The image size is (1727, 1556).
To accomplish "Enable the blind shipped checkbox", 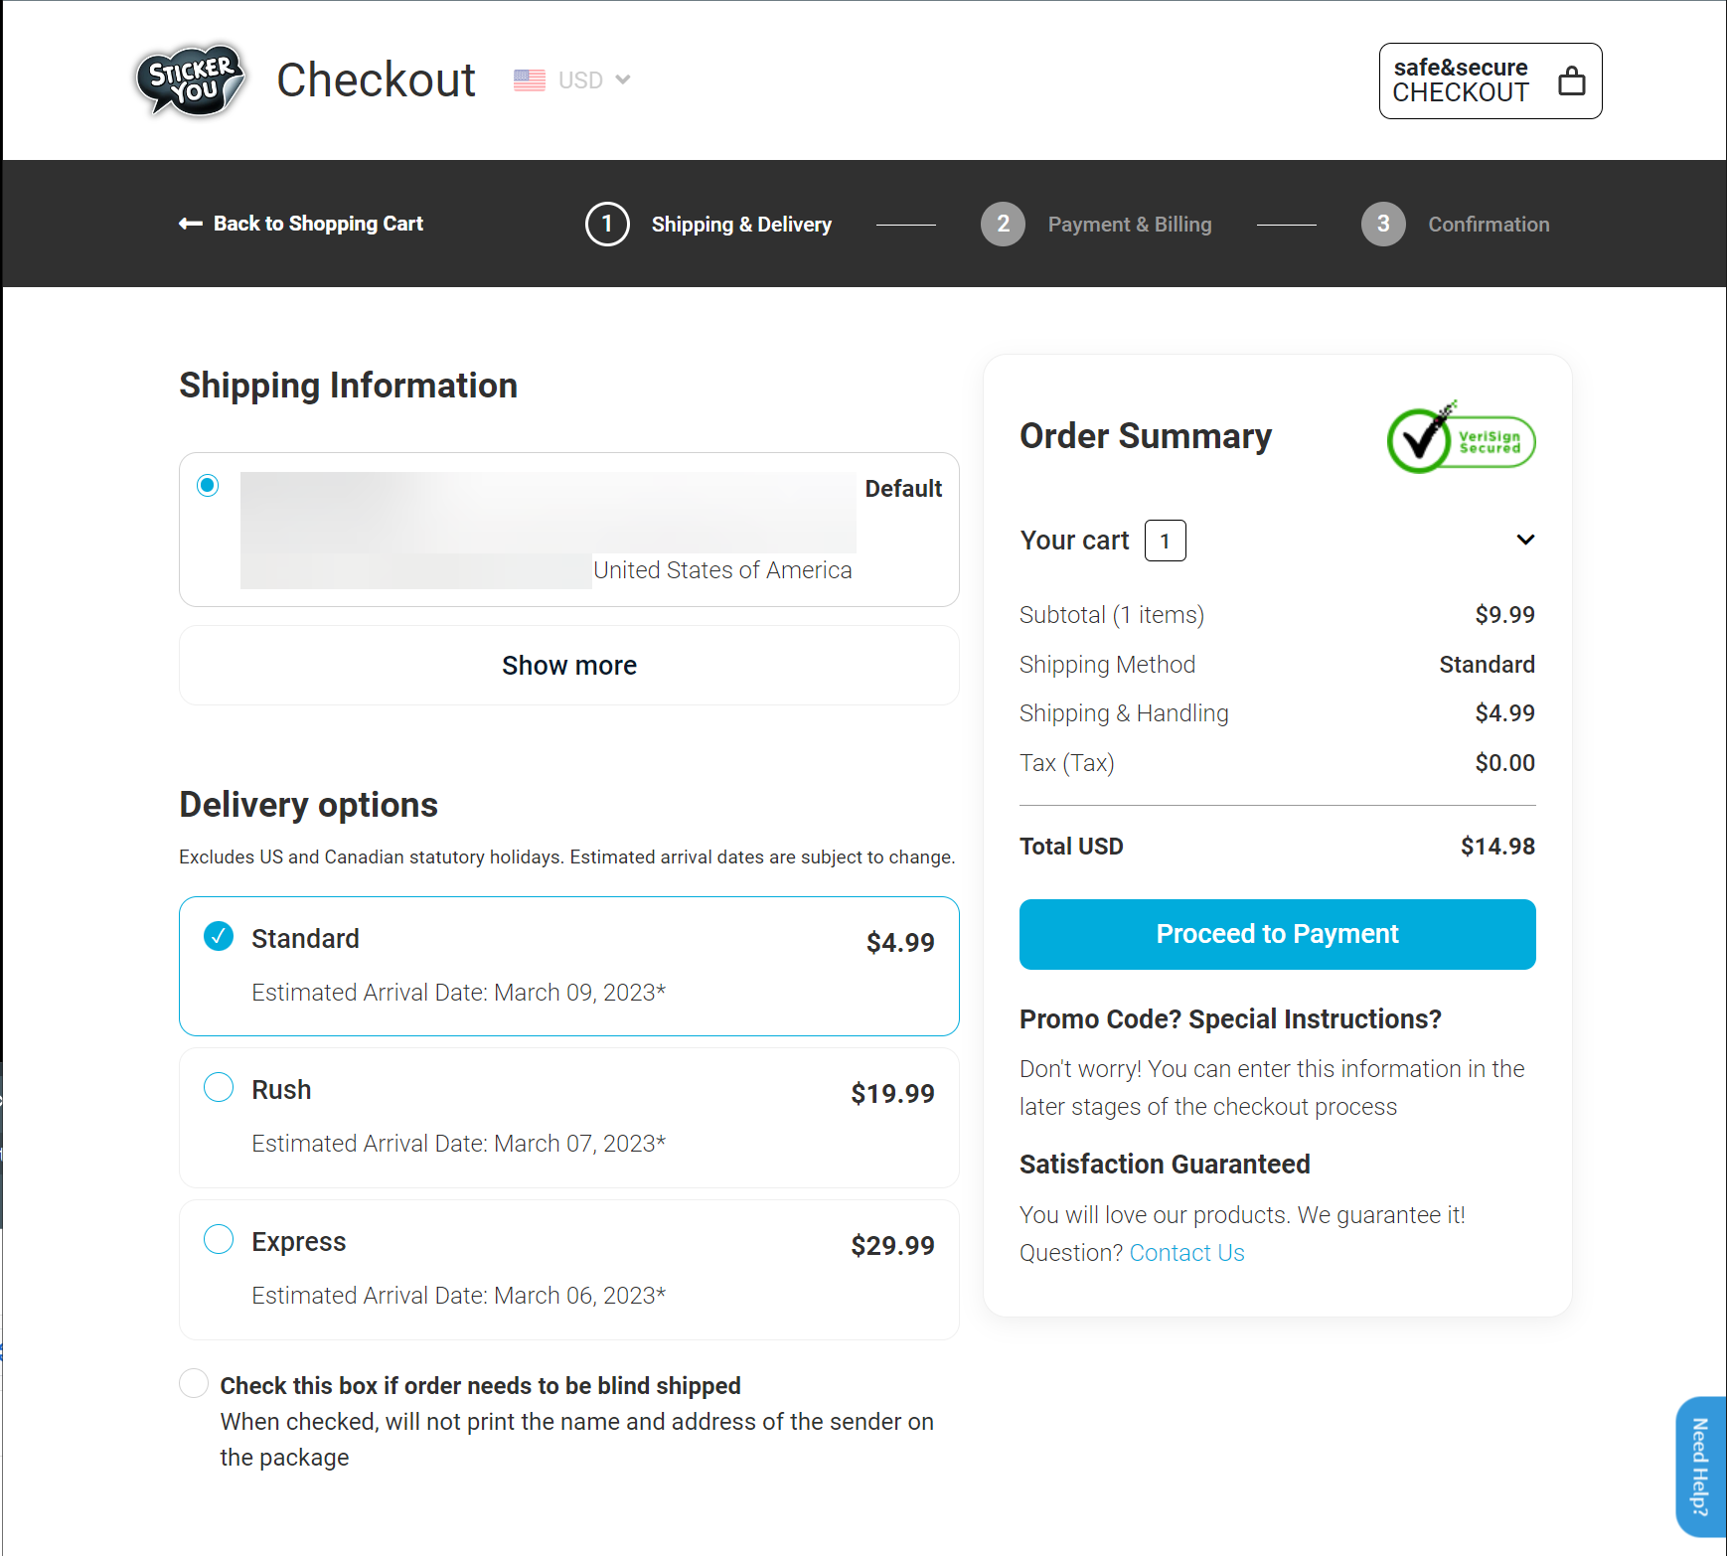I will pyautogui.click(x=194, y=1383).
